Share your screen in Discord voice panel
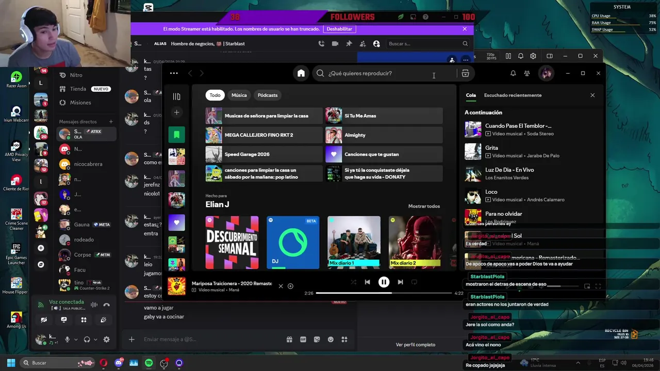Screen dimensions: 660x371 (64, 319)
